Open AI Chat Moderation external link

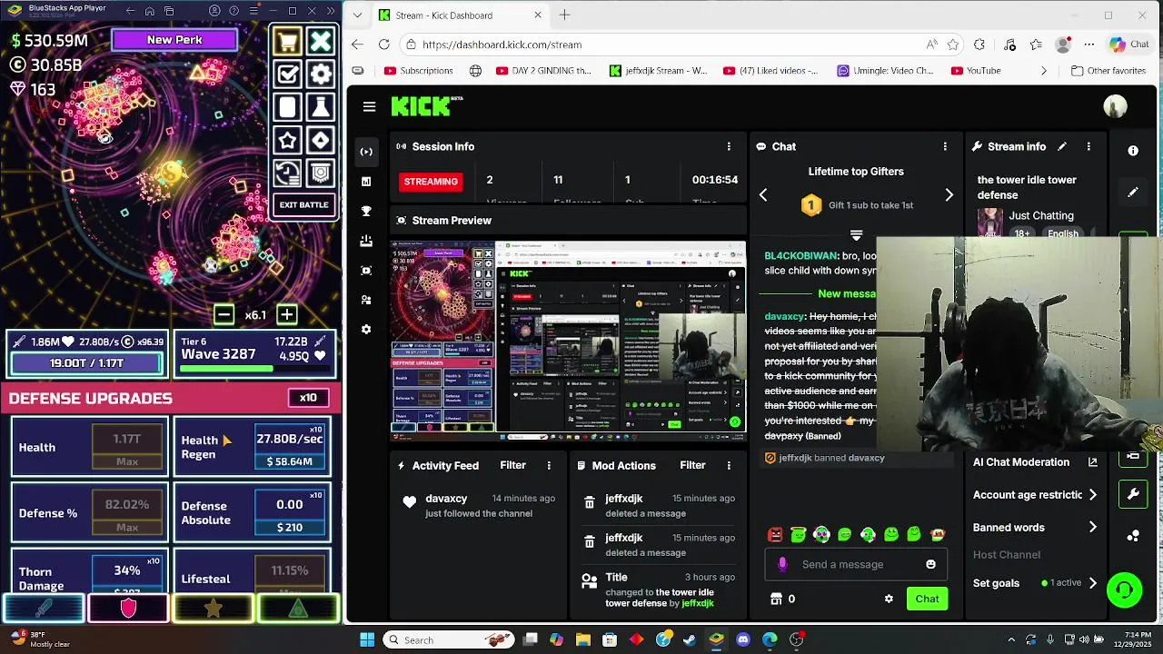(1093, 461)
